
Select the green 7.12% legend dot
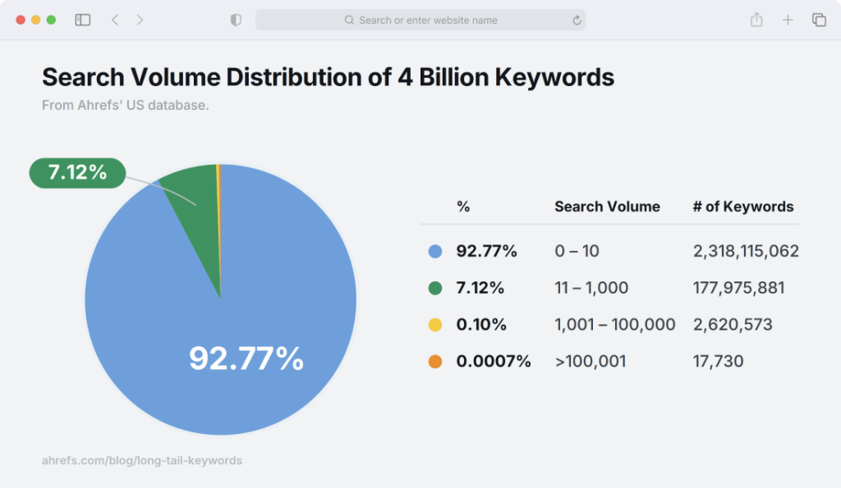click(435, 288)
